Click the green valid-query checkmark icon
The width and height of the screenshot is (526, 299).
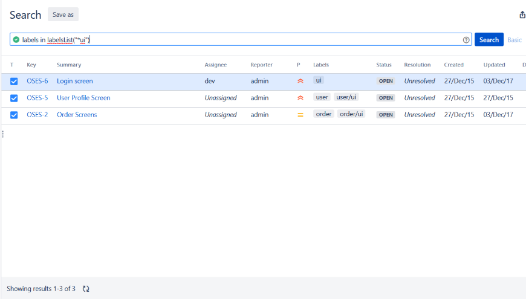16,40
